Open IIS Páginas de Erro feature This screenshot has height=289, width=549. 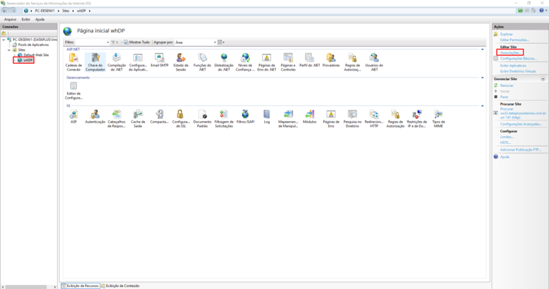pos(331,118)
